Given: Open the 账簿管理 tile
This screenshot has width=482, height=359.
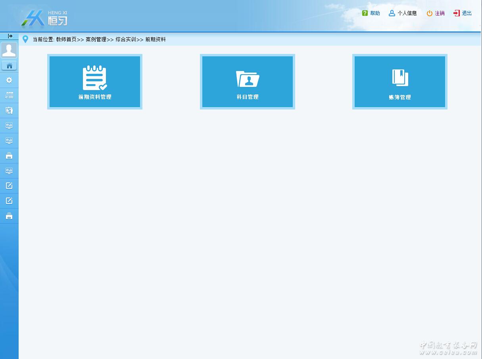Looking at the screenshot, I should (x=400, y=82).
